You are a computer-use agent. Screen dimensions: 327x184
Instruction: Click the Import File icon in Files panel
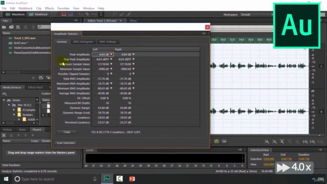click(11, 27)
